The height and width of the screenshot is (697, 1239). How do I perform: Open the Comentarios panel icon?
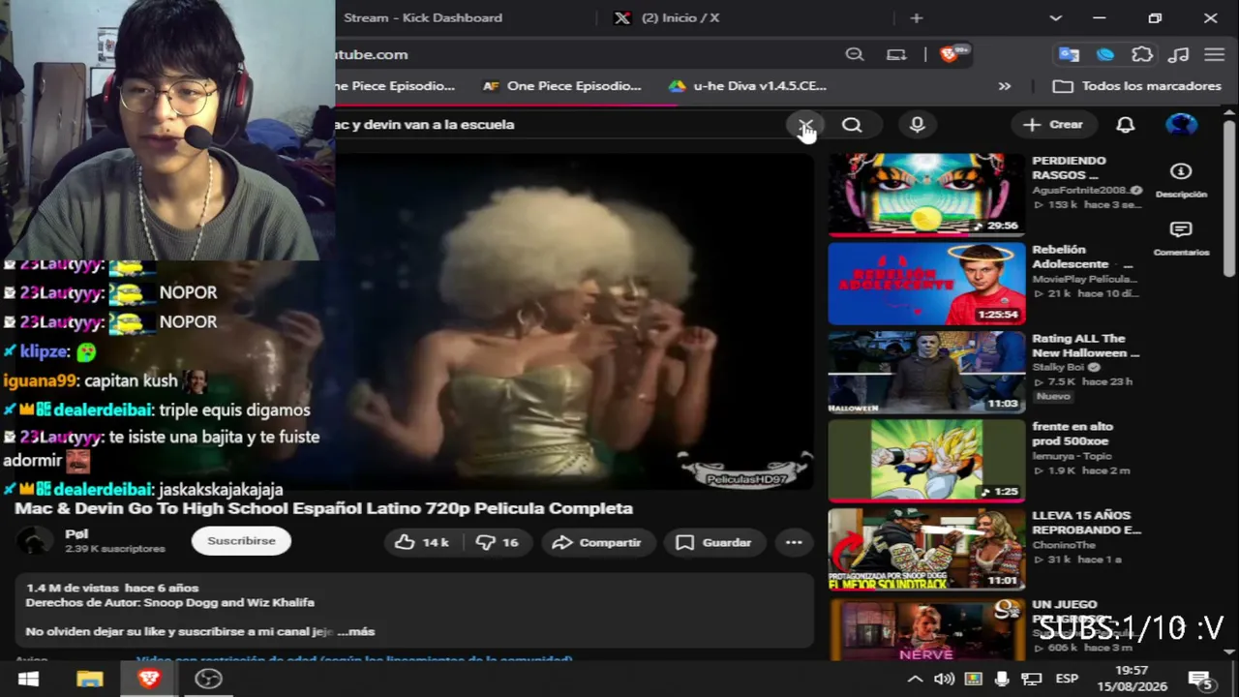coord(1181,238)
